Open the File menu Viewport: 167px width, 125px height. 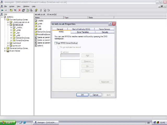(x=5, y=6)
